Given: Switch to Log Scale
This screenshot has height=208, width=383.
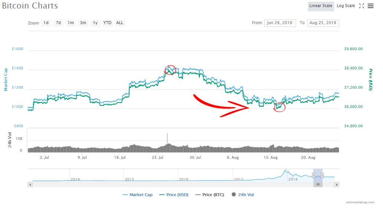Looking at the screenshot, I should (346, 6).
